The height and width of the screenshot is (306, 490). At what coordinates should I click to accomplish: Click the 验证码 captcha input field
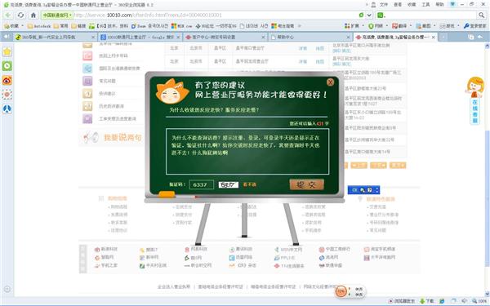point(202,184)
